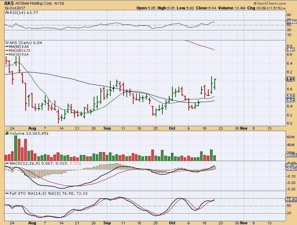The image size is (297, 225).
Task: Click the 13363 volume tag on right axis
Action: (x=291, y=155)
